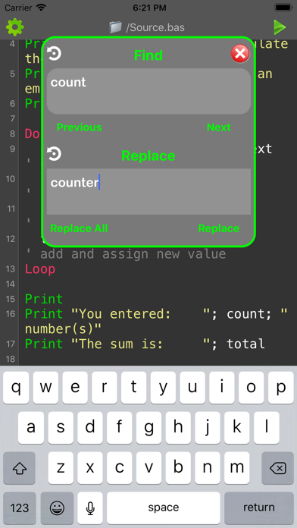Tap the j key

pos(207,427)
